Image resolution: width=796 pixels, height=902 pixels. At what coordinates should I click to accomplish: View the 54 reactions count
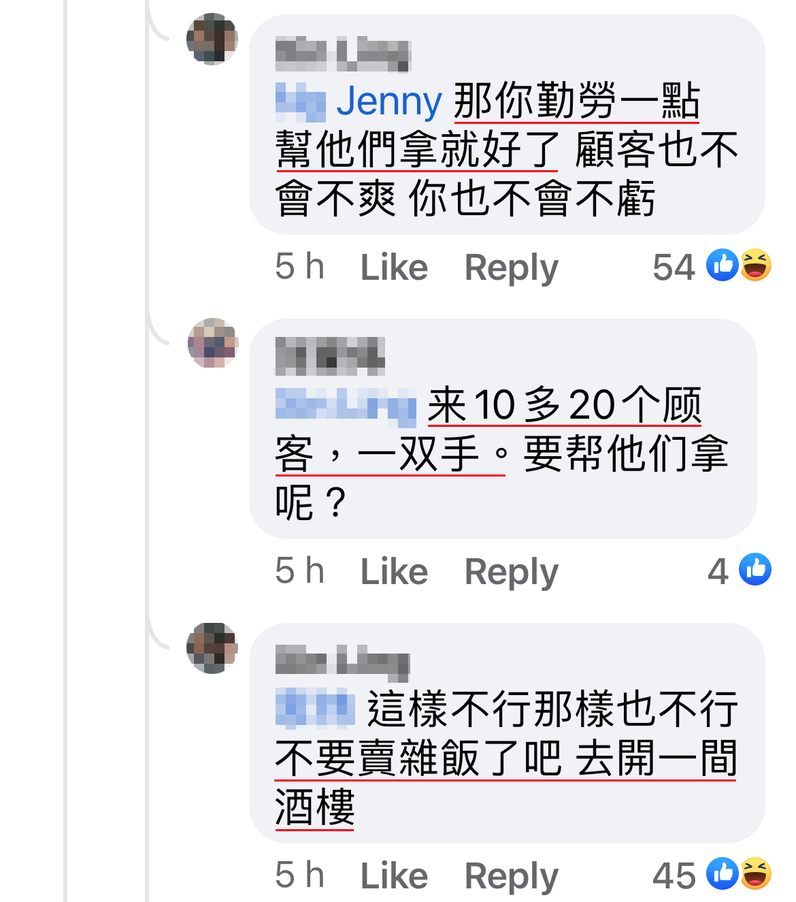coord(674,267)
